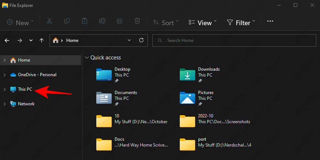Open the See more ellipsis menu

tap(270, 22)
